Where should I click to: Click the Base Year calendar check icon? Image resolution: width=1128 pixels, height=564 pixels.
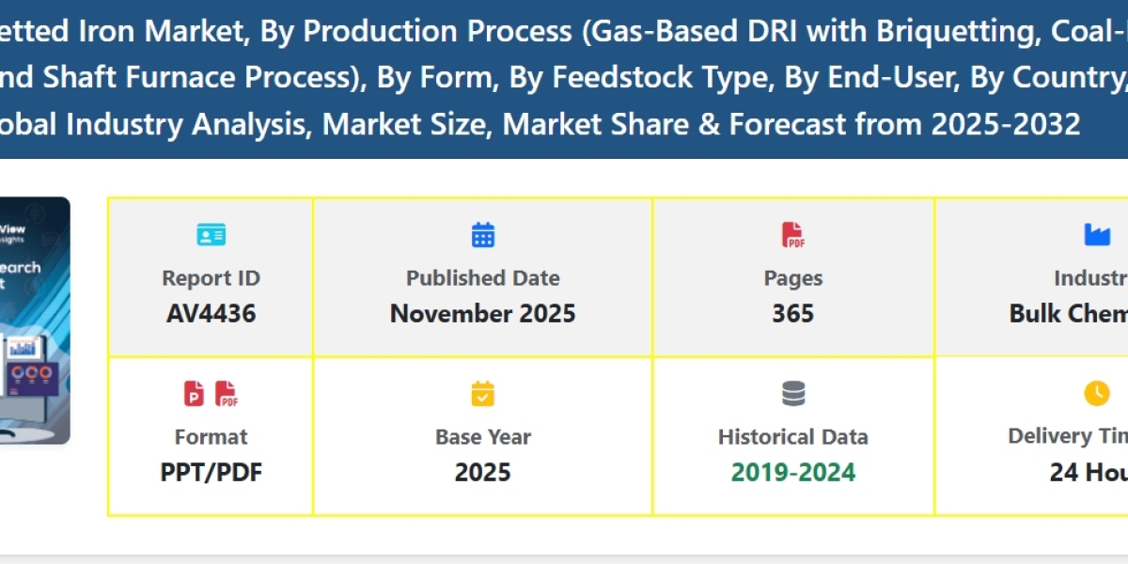pyautogui.click(x=482, y=393)
